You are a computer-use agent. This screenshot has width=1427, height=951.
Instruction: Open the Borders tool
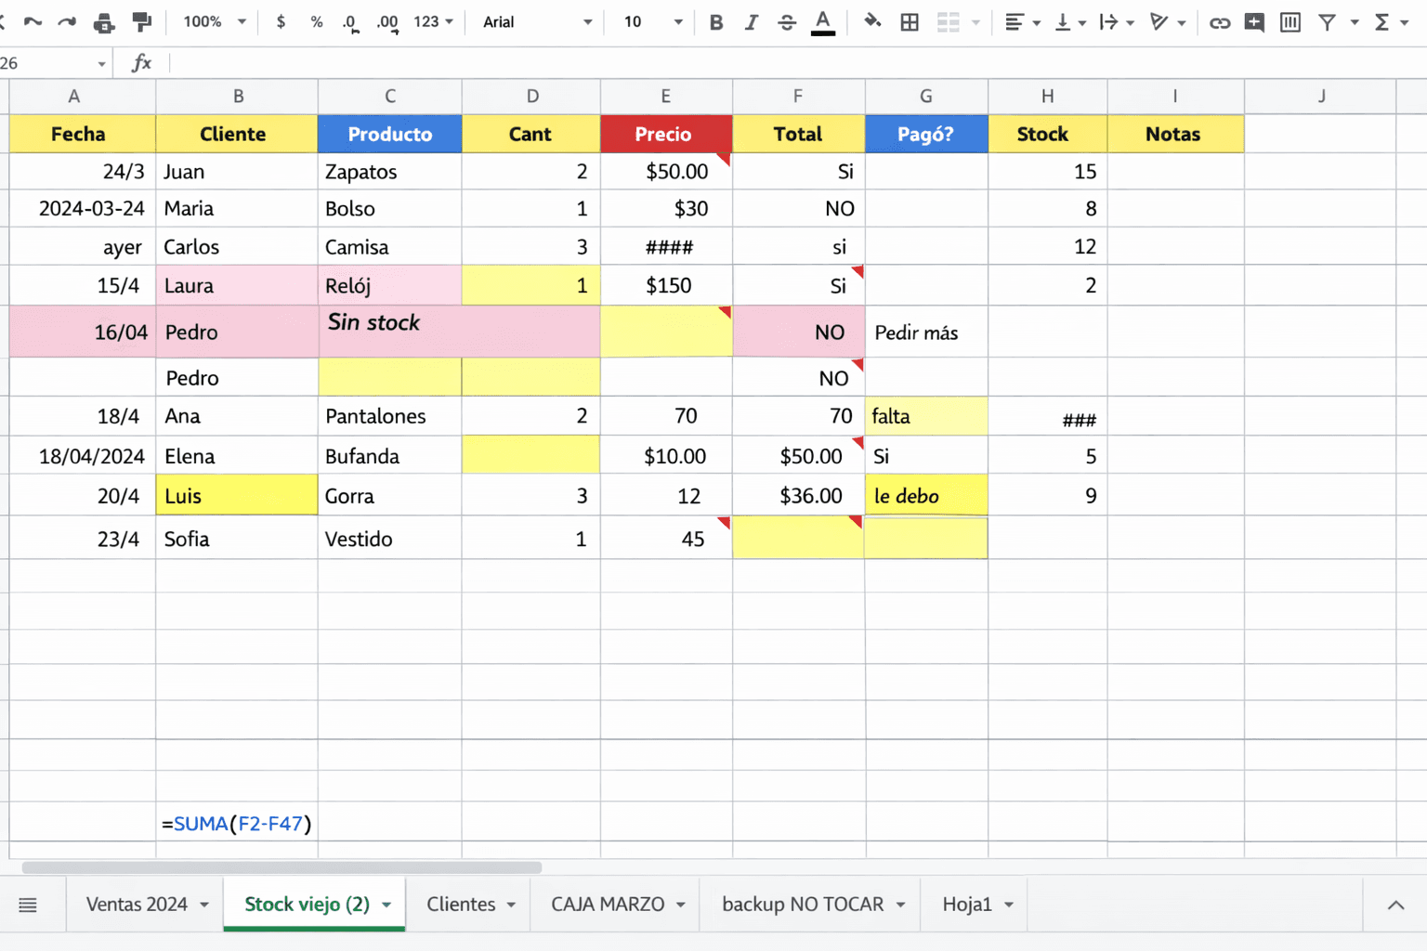click(x=910, y=22)
